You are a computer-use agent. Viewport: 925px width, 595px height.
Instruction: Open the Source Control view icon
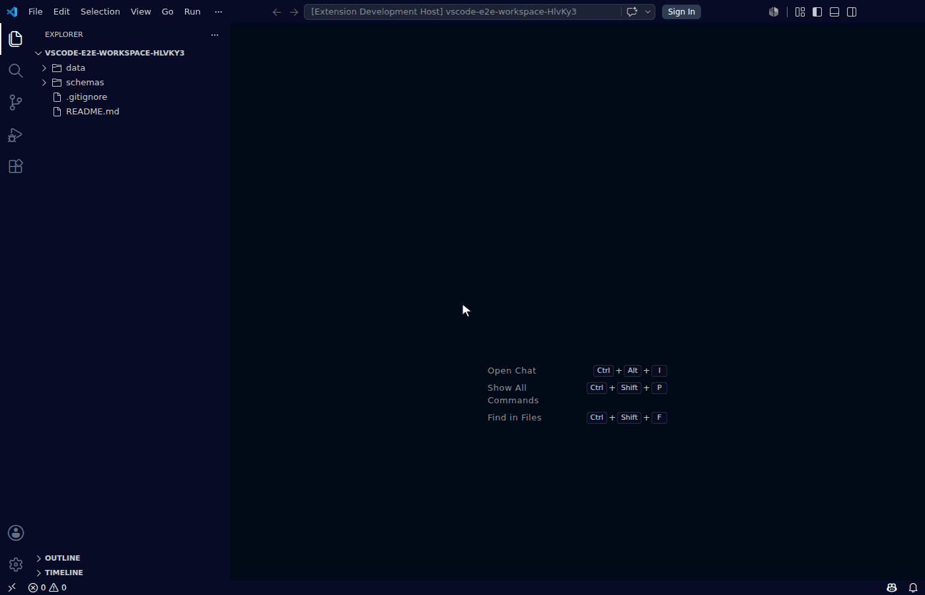(x=16, y=102)
